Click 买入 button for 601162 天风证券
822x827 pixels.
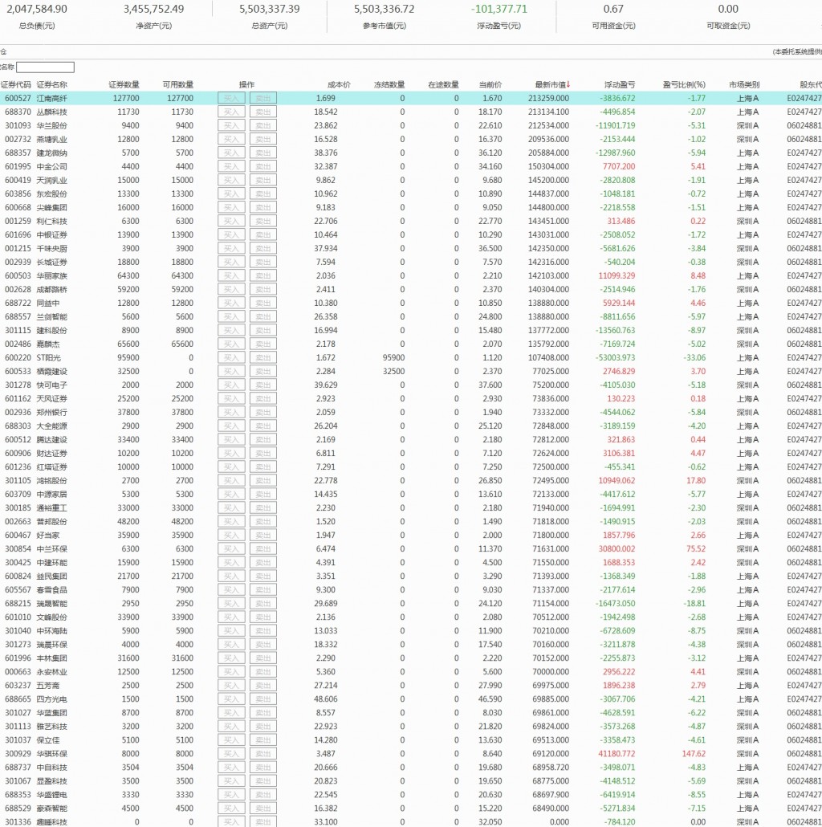(231, 399)
